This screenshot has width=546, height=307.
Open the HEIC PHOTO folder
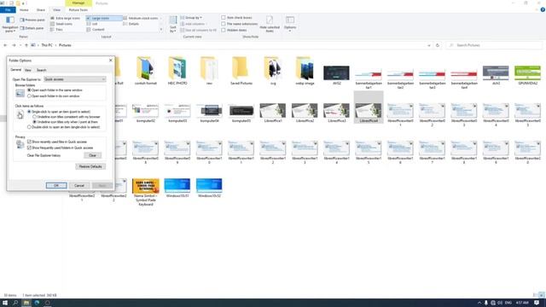177,72
